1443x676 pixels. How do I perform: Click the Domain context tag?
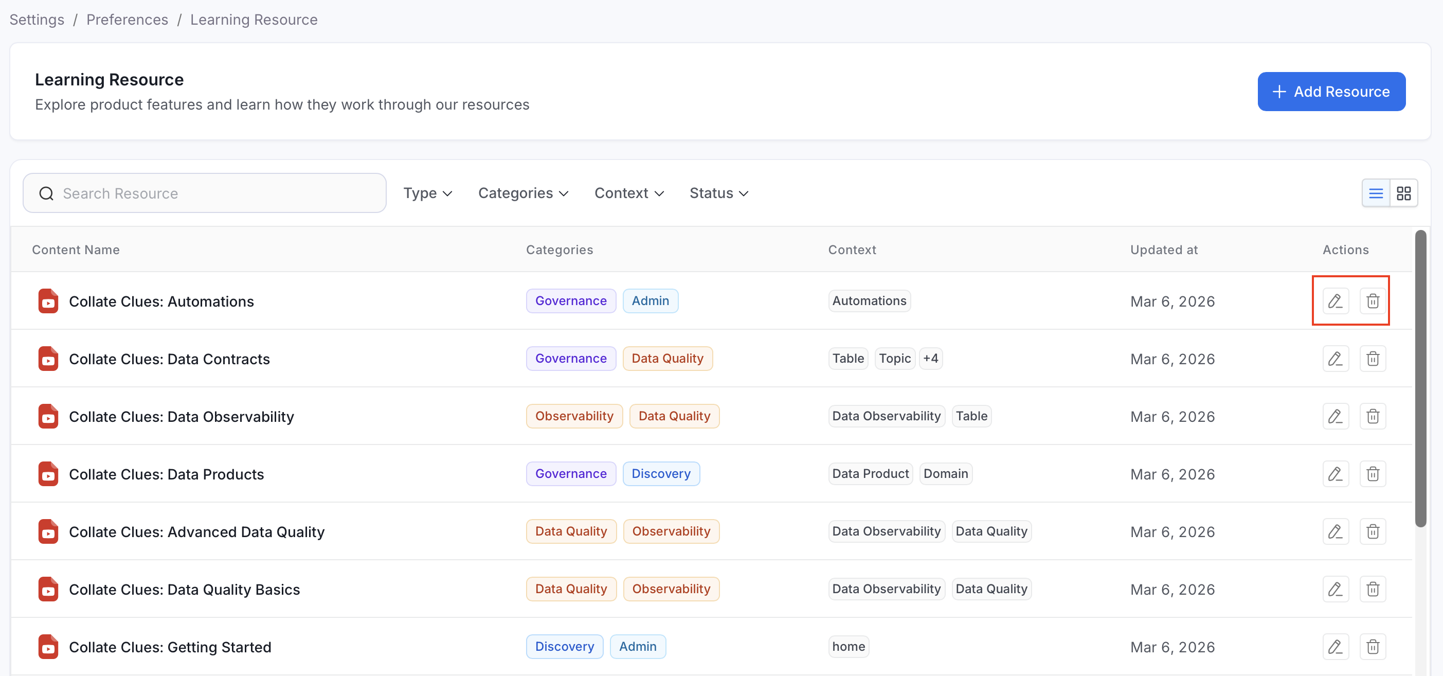[x=946, y=474]
